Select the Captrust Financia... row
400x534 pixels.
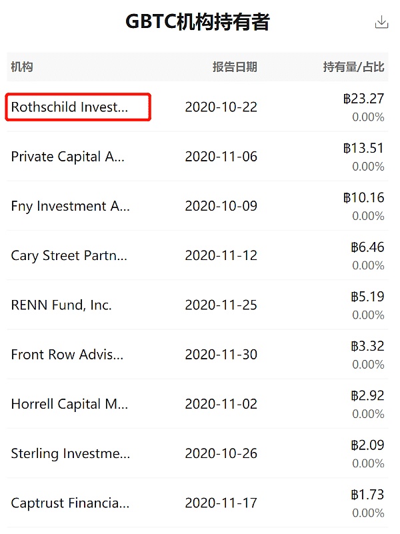point(197,503)
